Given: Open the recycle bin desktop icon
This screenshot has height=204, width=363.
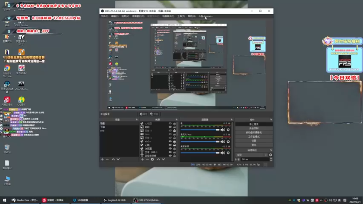Looking at the screenshot, I should 7,149.
